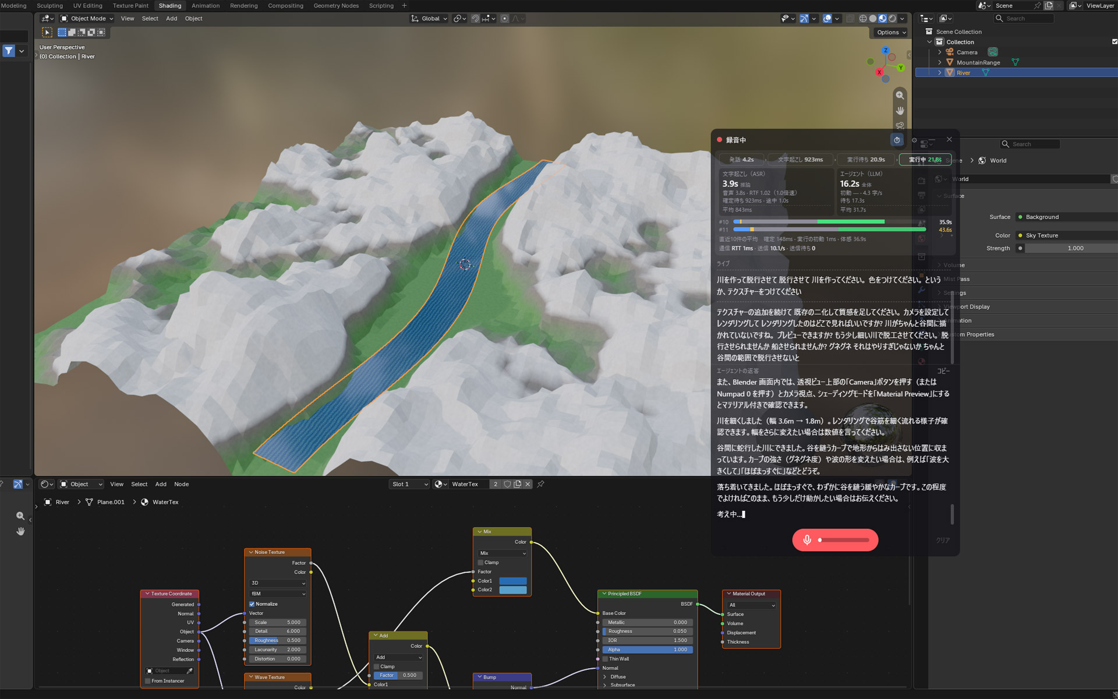
Task: Click fake user shield icon for WaterTex
Action: click(x=507, y=484)
